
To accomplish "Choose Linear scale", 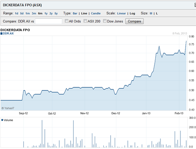I will point(121,13).
